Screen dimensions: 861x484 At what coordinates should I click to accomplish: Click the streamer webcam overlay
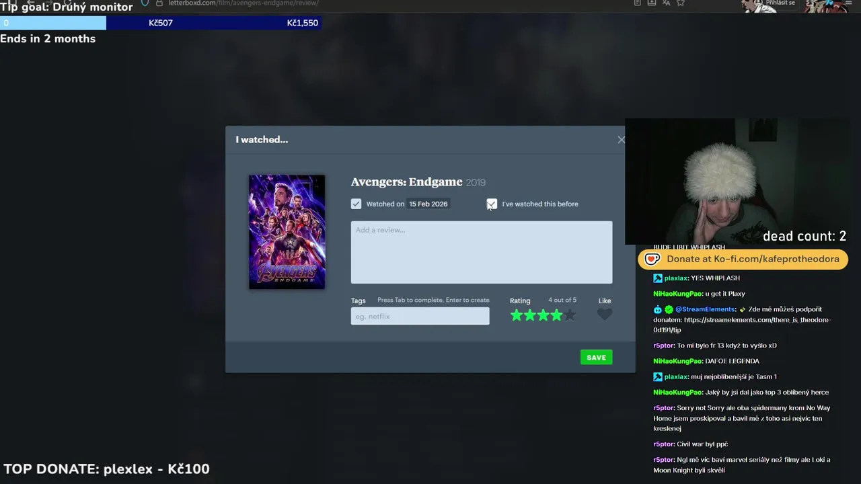tap(737, 182)
